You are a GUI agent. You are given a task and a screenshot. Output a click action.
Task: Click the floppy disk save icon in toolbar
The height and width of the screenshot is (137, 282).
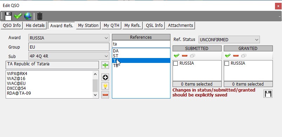click(x=8, y=16)
